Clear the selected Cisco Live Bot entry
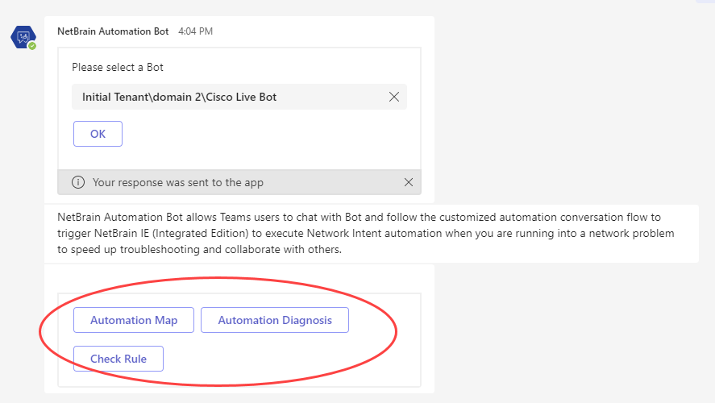The image size is (715, 403). point(394,97)
